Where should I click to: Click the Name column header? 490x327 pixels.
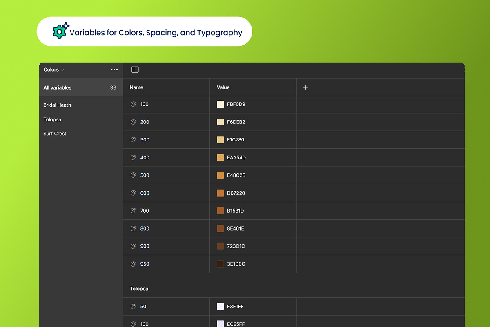pos(136,87)
